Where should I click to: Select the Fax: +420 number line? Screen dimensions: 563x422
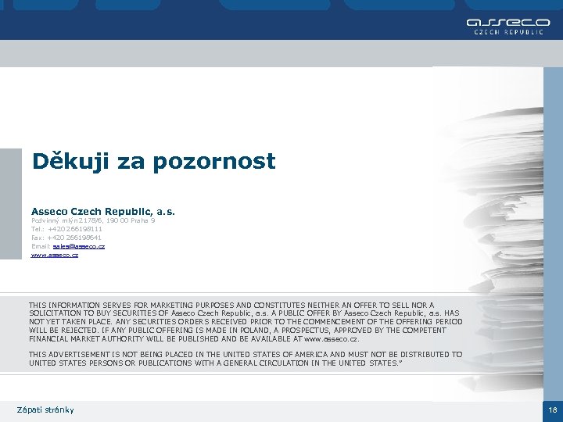point(66,238)
